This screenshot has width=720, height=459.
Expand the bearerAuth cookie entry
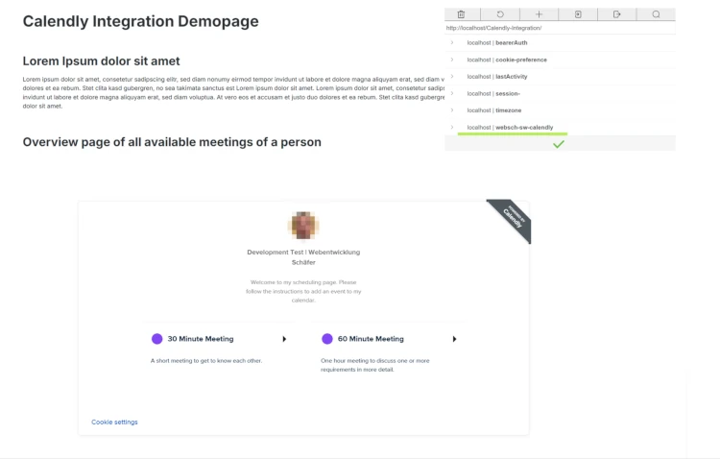(452, 42)
